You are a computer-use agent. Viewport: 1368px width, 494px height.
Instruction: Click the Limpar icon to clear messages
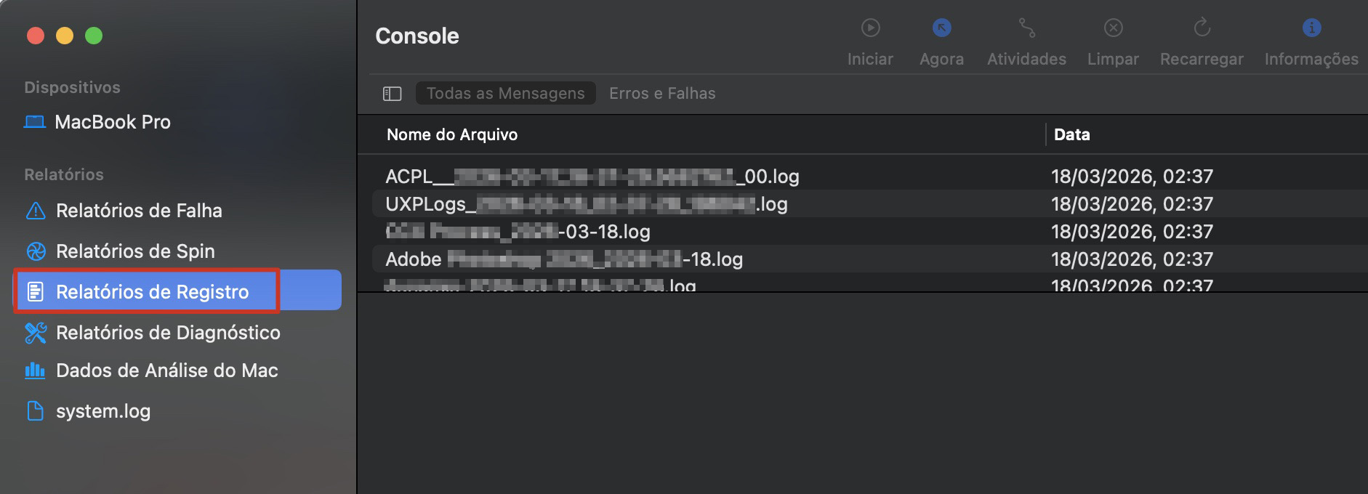(x=1113, y=29)
